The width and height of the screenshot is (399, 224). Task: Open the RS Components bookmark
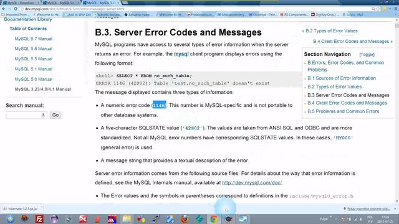tap(294, 15)
